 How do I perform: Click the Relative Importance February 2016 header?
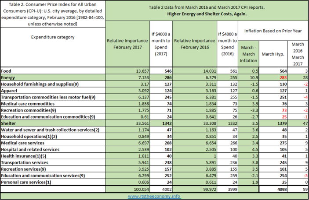tap(195, 44)
